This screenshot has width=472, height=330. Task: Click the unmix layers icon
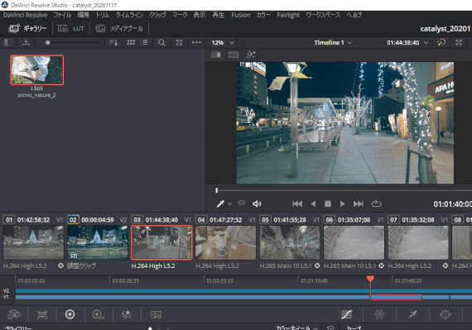click(x=242, y=203)
